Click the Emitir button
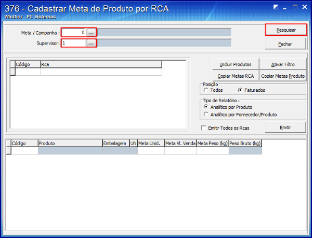 click(x=285, y=128)
